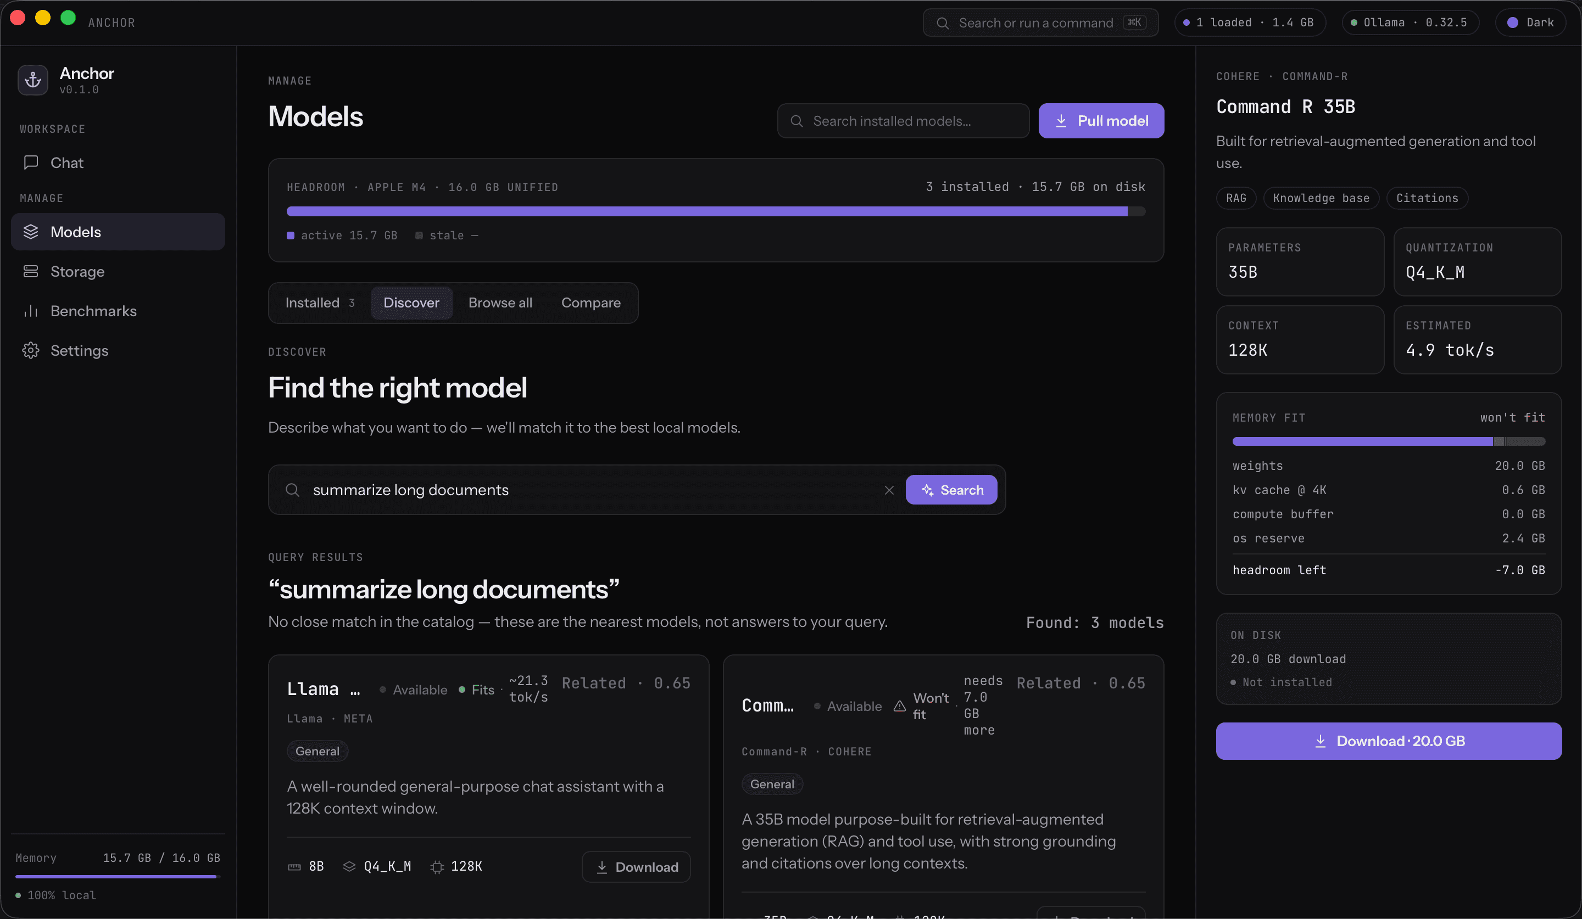Click the RAG tag chip
1582x919 pixels.
pyautogui.click(x=1235, y=198)
